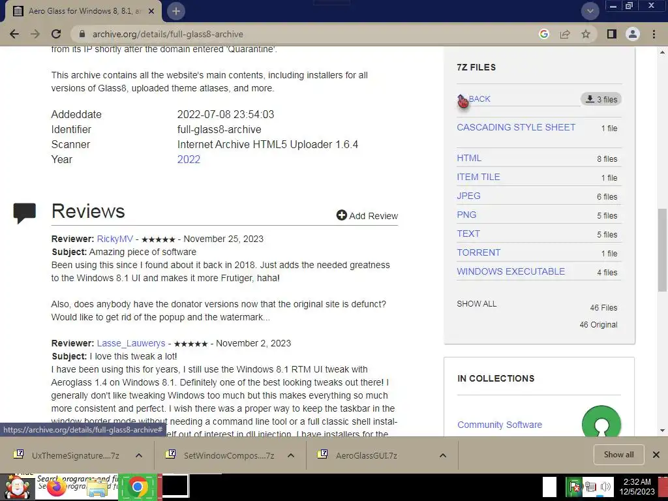This screenshot has height=501, width=668.
Task: Expand UxThemeSignature download options chevron
Action: [139, 455]
